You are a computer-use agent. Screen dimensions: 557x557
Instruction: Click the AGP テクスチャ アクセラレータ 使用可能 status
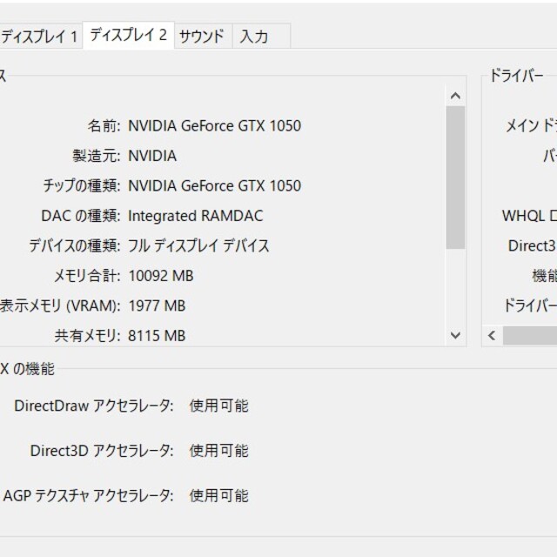coord(218,495)
